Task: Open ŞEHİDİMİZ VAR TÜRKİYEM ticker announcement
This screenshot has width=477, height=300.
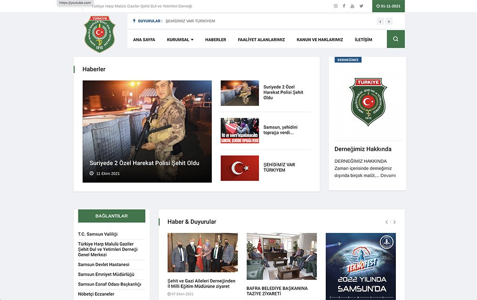Action: pos(190,21)
